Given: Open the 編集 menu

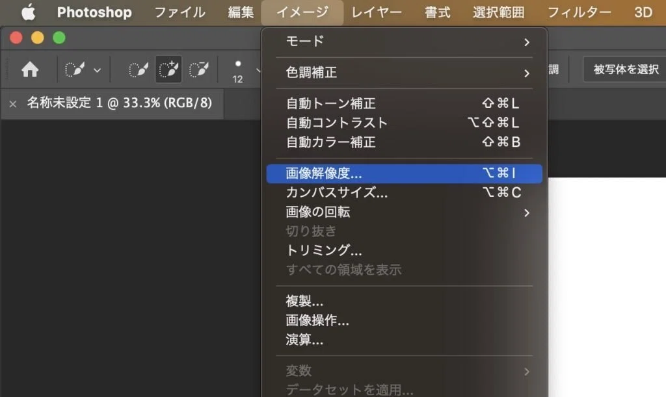Looking at the screenshot, I should click(x=241, y=12).
